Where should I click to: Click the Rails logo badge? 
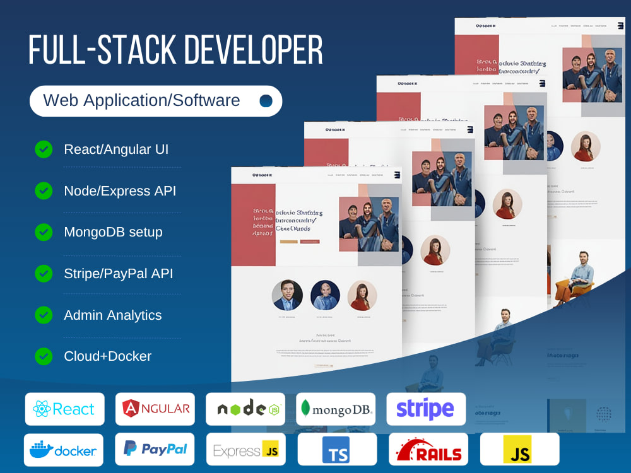pos(428,449)
